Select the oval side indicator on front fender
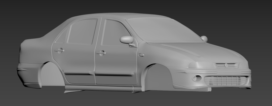Viewport: 272px width, 106px height. [x=141, y=55]
